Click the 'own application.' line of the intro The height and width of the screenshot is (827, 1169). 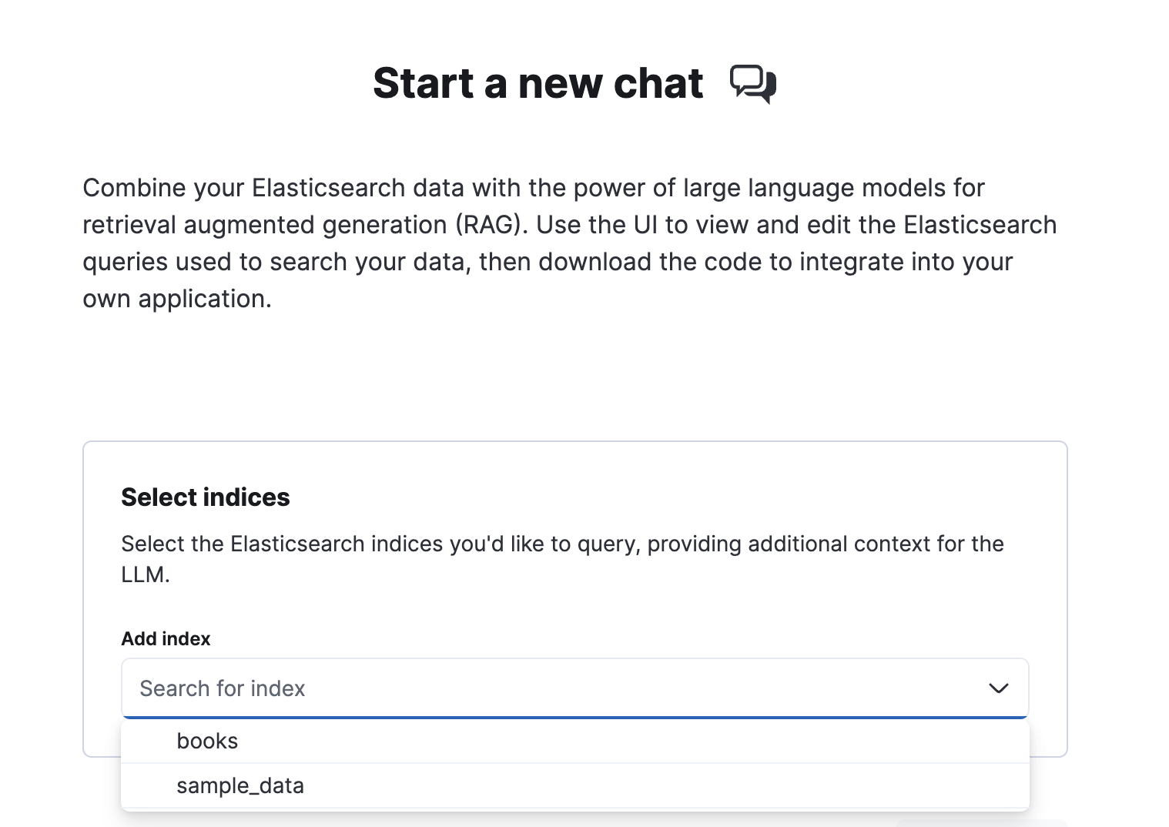pos(177,299)
